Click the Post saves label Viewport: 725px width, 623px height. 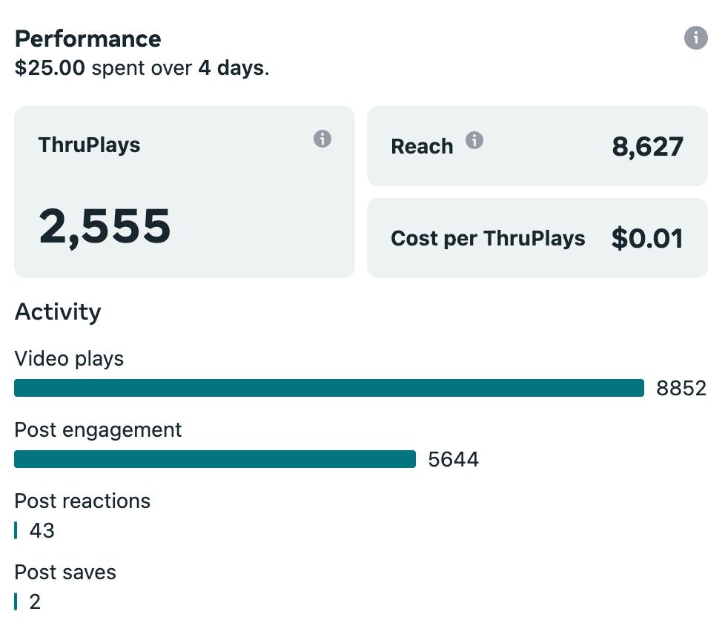pyautogui.click(x=65, y=573)
